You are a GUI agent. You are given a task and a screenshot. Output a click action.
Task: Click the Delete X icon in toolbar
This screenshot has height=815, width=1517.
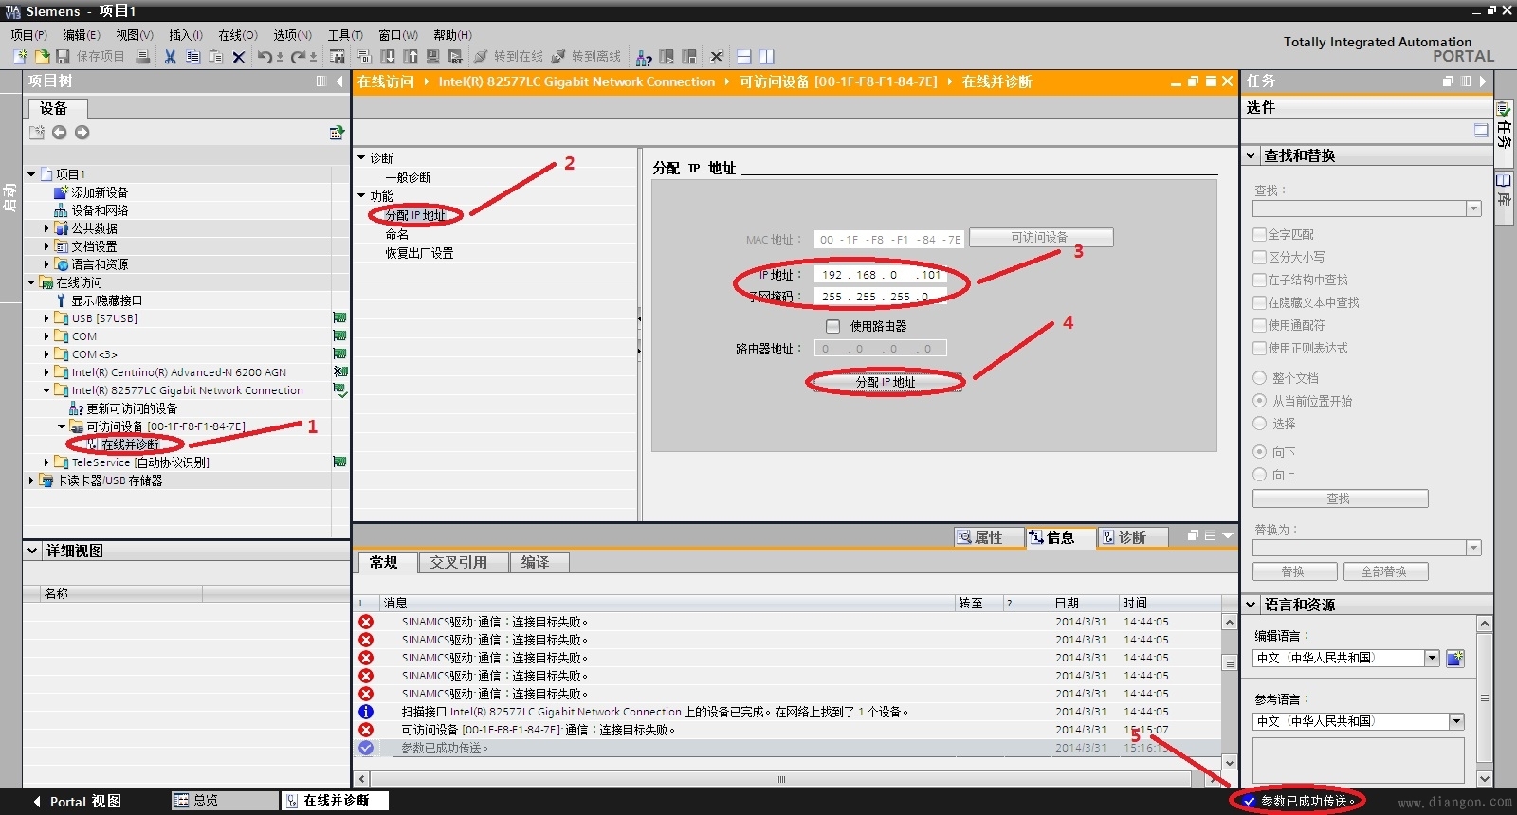pos(238,57)
